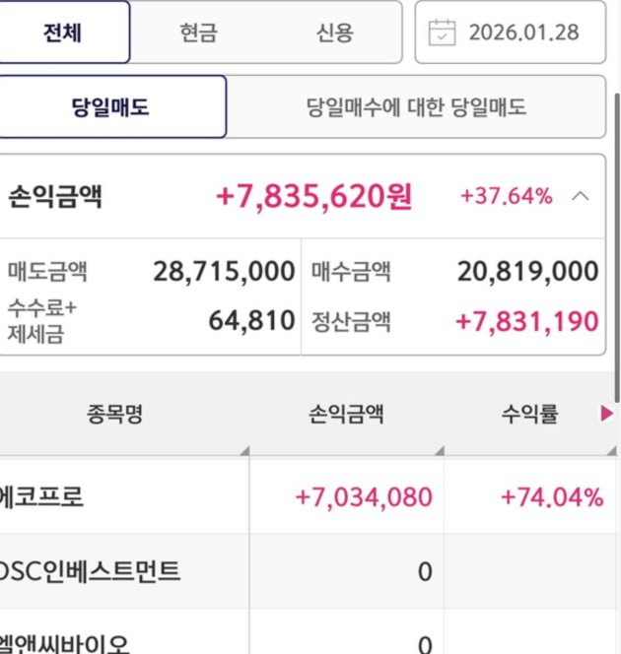The width and height of the screenshot is (621, 654).
Task: Enable the 당일매도 option
Action: coord(110,106)
